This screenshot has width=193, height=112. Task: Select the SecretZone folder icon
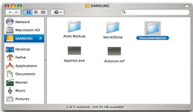(x=113, y=27)
